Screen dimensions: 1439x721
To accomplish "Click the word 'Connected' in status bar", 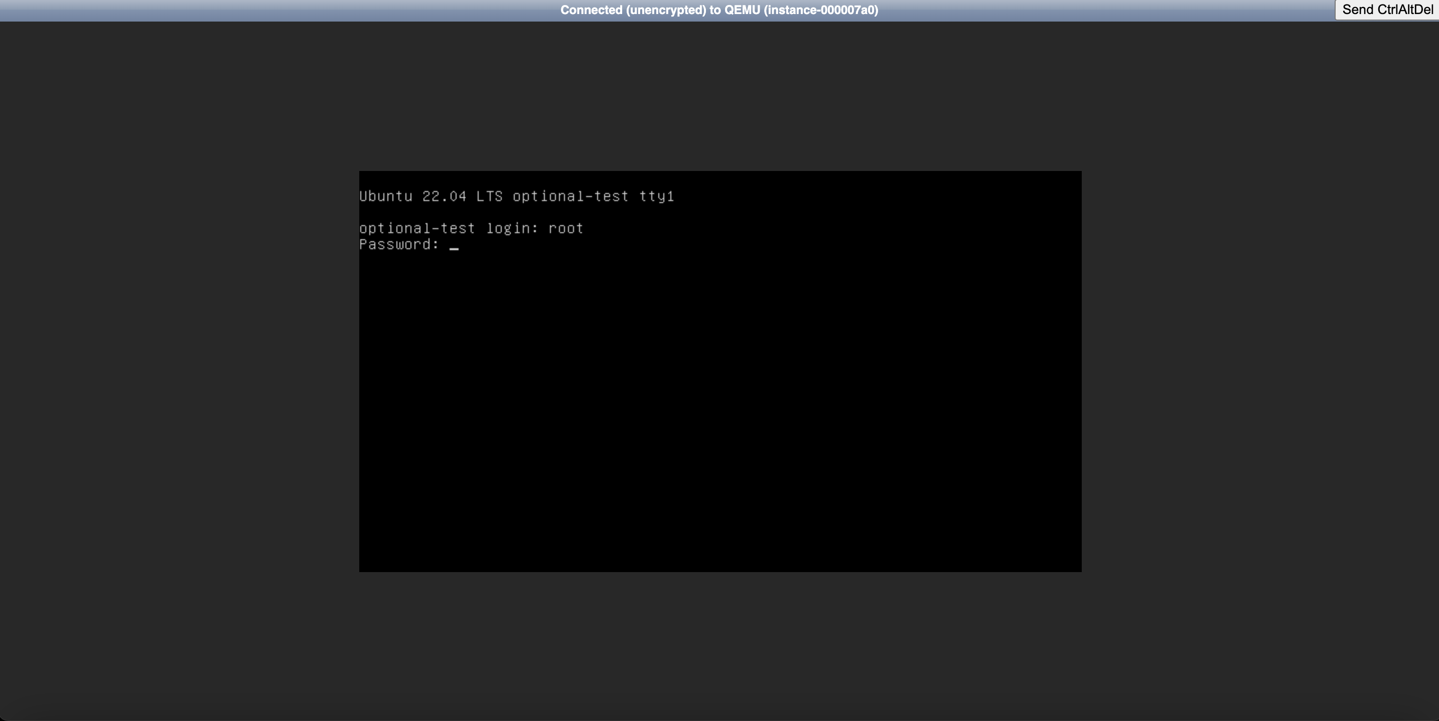I will pyautogui.click(x=591, y=10).
